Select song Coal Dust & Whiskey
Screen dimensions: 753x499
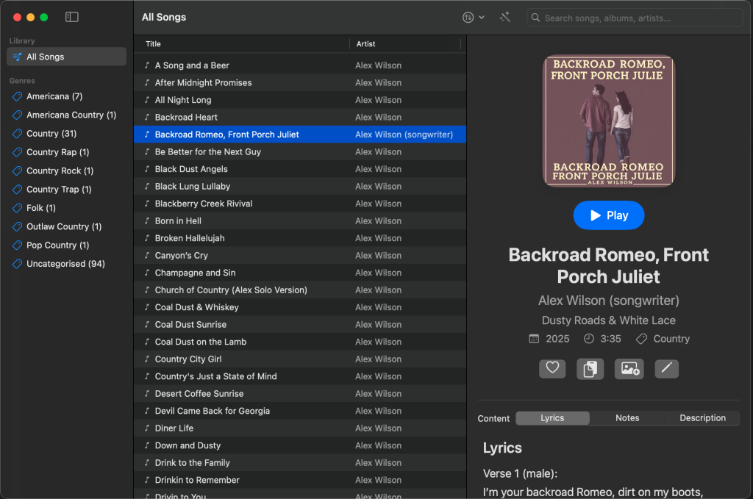(x=300, y=307)
